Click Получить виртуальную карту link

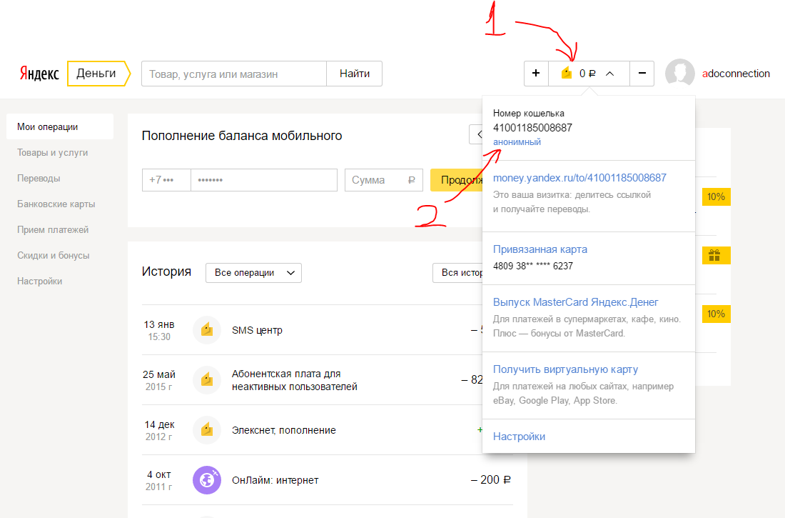(x=566, y=369)
